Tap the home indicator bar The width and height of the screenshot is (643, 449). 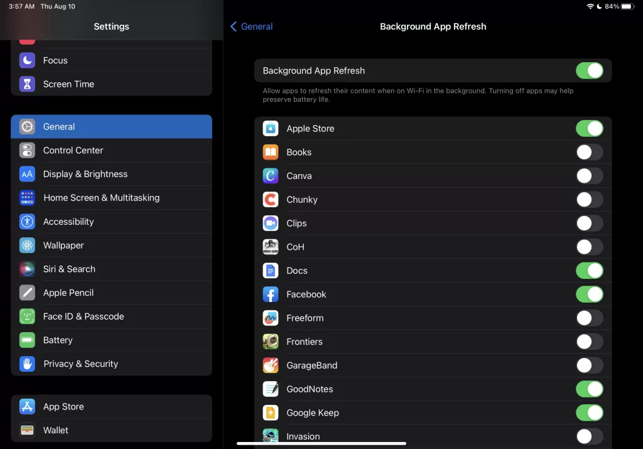tap(321, 443)
